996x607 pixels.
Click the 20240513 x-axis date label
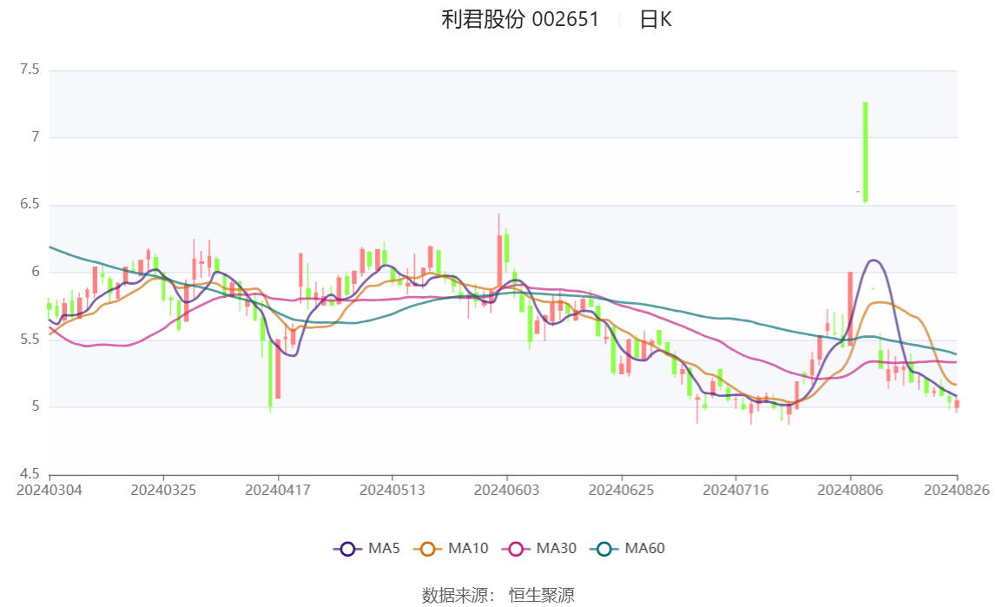click(x=392, y=490)
